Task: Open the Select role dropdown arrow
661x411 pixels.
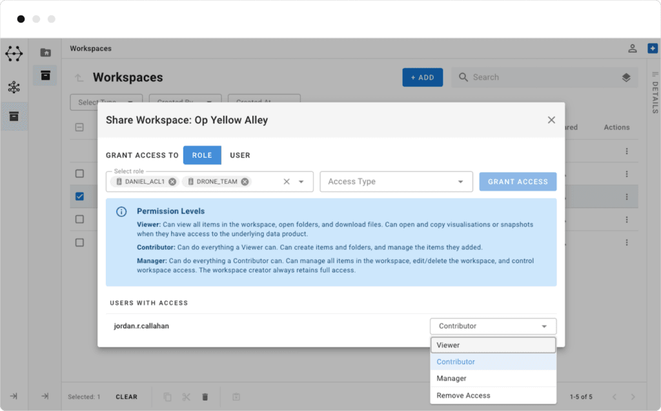Action: (x=301, y=182)
